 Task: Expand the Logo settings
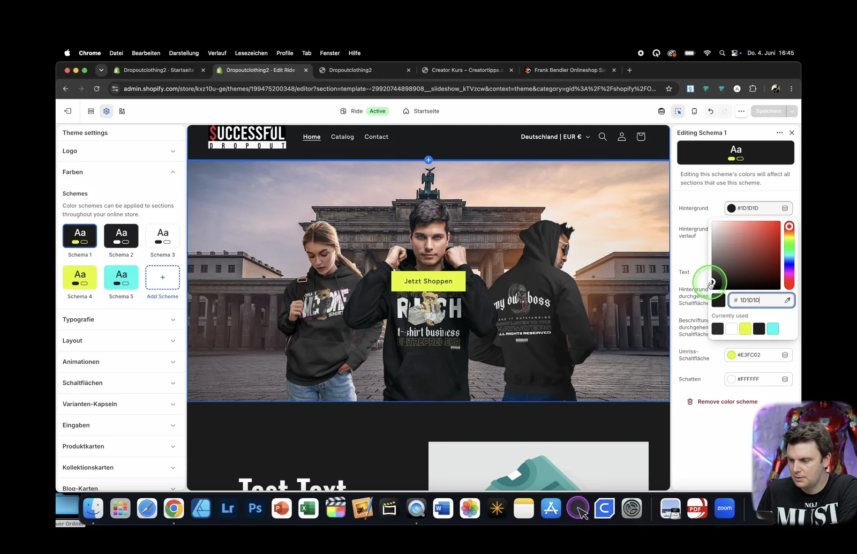pos(121,151)
